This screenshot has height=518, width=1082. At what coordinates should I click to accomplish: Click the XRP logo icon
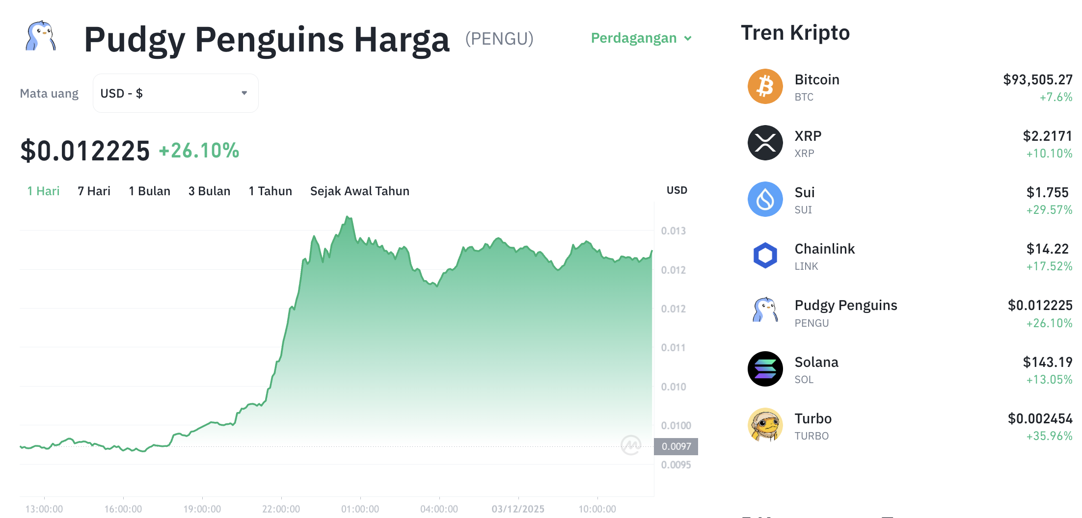764,143
